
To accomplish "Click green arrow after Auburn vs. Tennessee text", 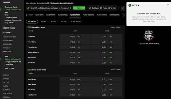I will tap(71, 8).
